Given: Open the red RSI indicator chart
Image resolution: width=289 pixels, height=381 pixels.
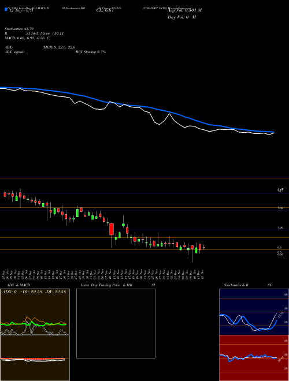Looking at the screenshot, I should click(x=254, y=358).
